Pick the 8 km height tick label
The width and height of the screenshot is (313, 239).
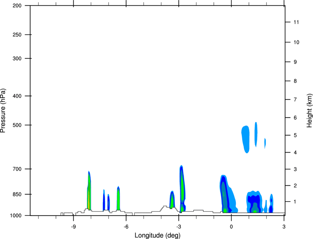[295, 81]
